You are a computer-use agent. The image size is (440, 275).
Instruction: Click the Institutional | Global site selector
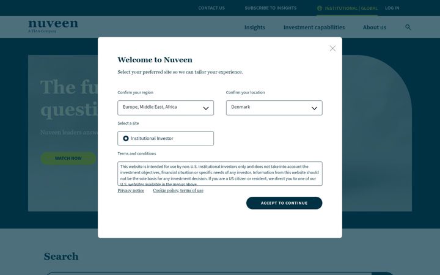tap(347, 8)
